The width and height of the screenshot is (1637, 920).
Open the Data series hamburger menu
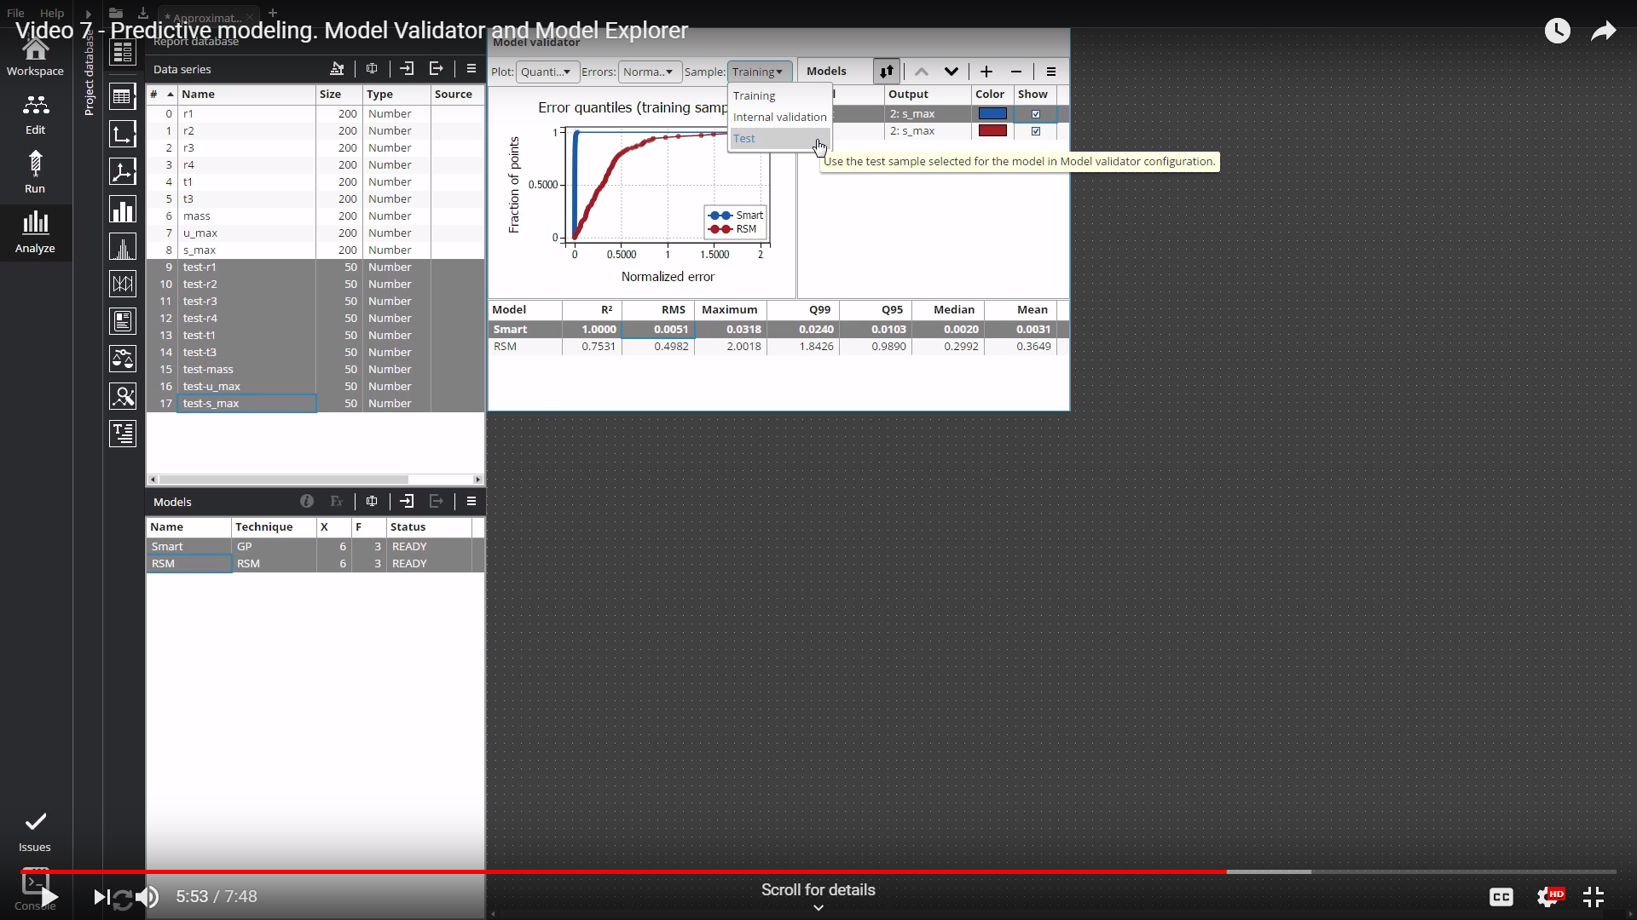click(471, 69)
